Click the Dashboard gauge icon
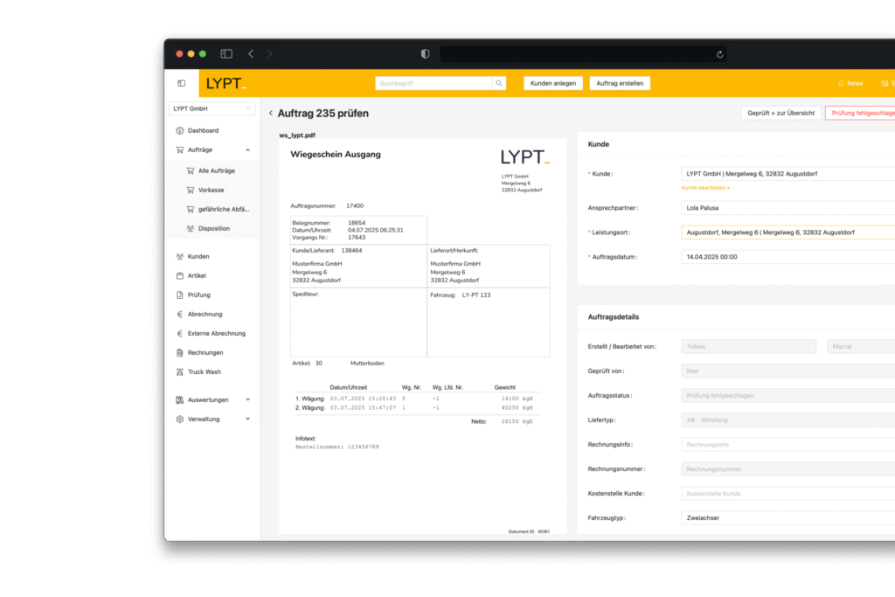Screen dimensions: 895x597 point(180,131)
